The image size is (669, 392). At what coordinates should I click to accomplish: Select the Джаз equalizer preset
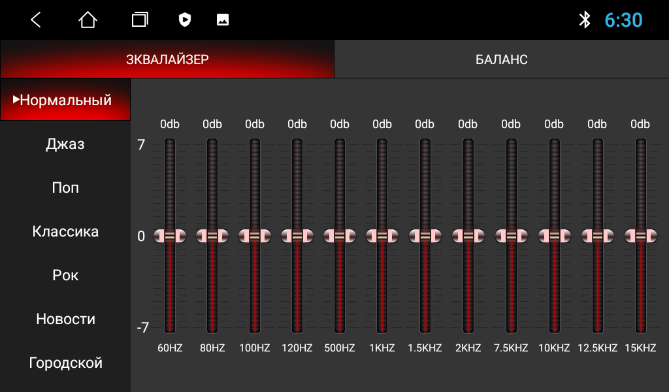65,144
